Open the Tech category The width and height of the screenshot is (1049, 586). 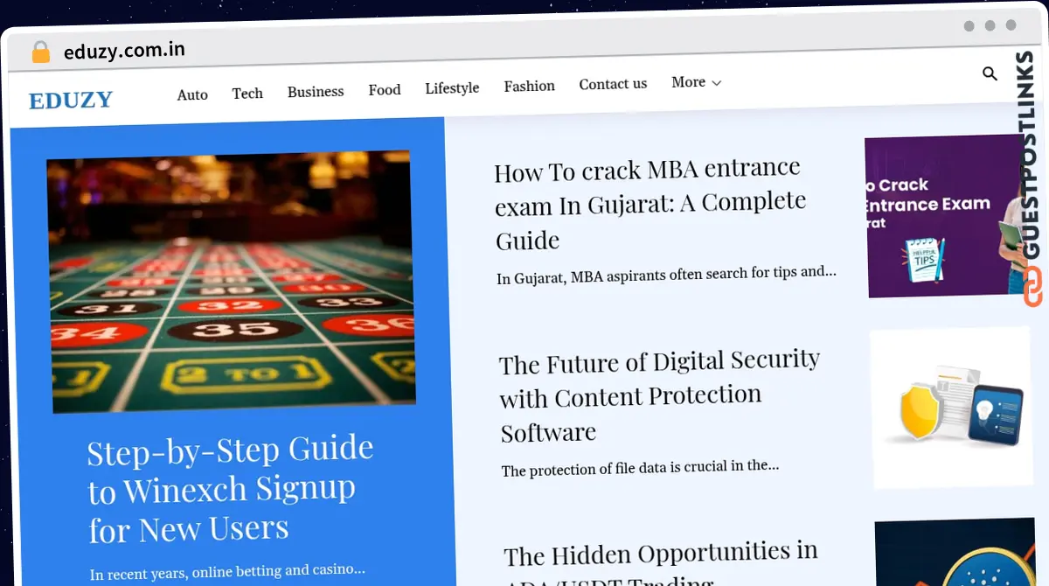247,93
